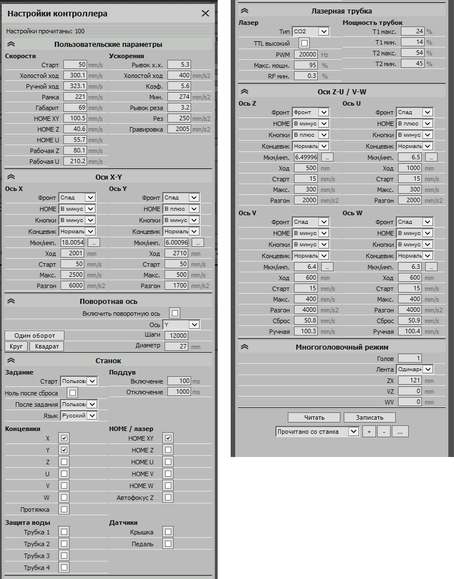Collapse the Лазерная трубка section
This screenshot has height=579, width=454.
coord(244,11)
